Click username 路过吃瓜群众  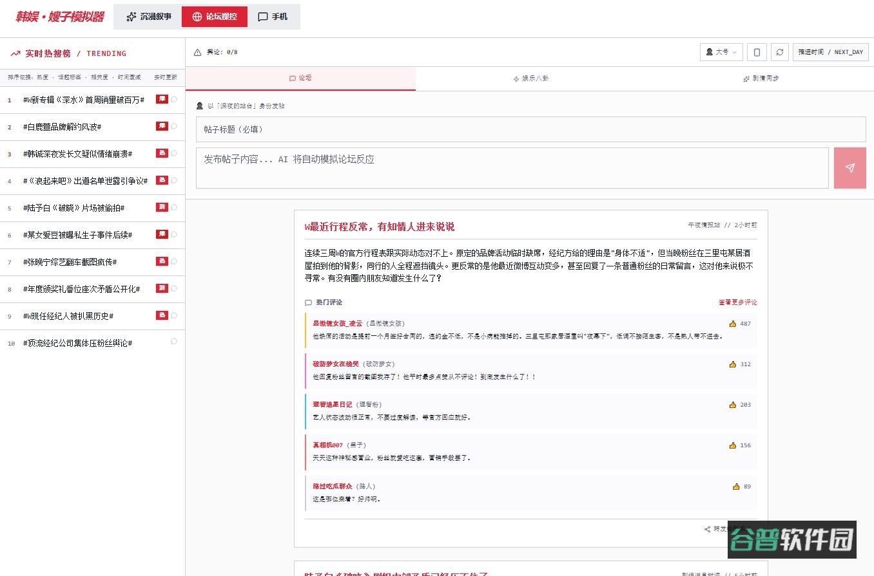pos(333,487)
